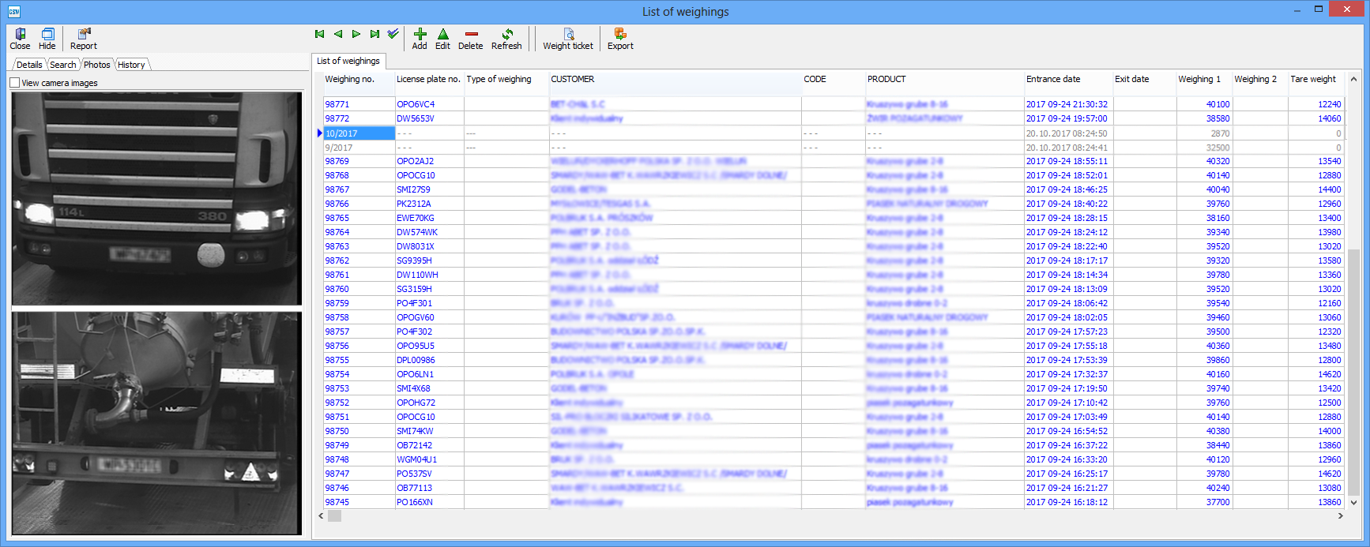Image resolution: width=1370 pixels, height=547 pixels.
Task: Select the top truck front camera image
Action: click(x=156, y=198)
